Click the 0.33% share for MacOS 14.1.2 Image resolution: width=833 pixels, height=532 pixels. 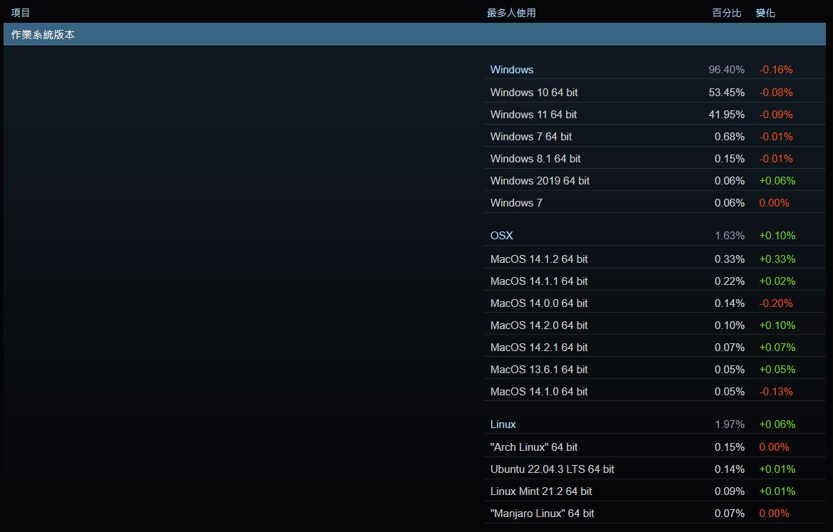(729, 259)
